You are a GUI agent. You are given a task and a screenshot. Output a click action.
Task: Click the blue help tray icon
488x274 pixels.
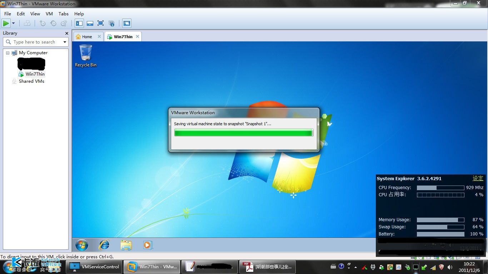341,267
